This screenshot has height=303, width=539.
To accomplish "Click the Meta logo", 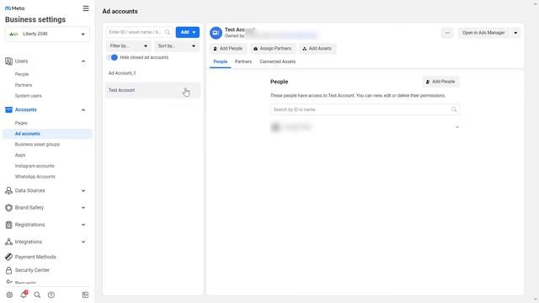I will 15,8.
